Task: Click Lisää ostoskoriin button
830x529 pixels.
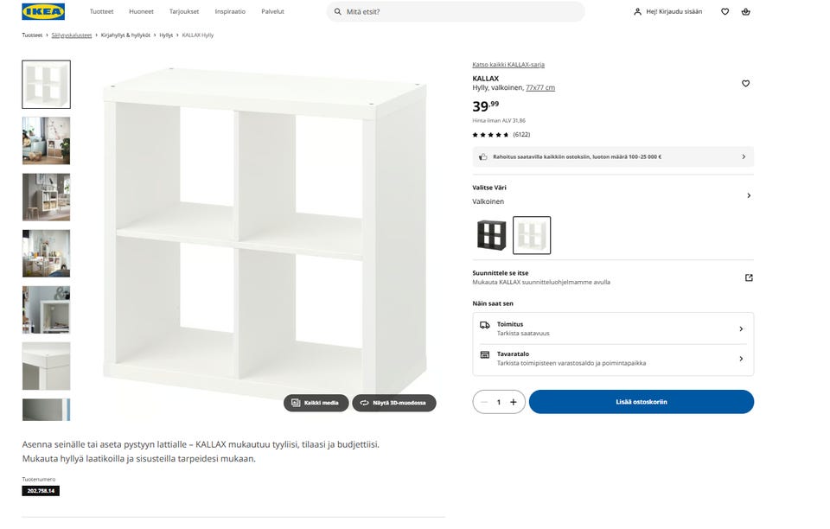Action: click(x=641, y=402)
